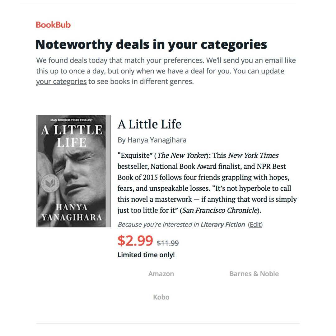Click The New Yorker in the description
The width and height of the screenshot is (336, 336).
[182, 156]
